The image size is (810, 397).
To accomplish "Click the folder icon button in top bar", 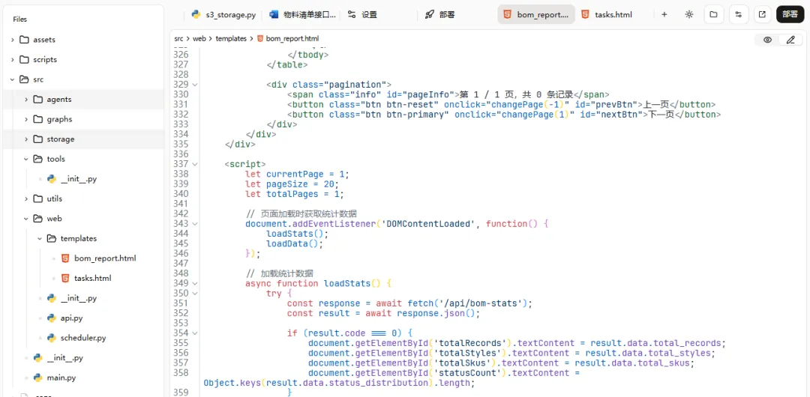I will [x=713, y=14].
